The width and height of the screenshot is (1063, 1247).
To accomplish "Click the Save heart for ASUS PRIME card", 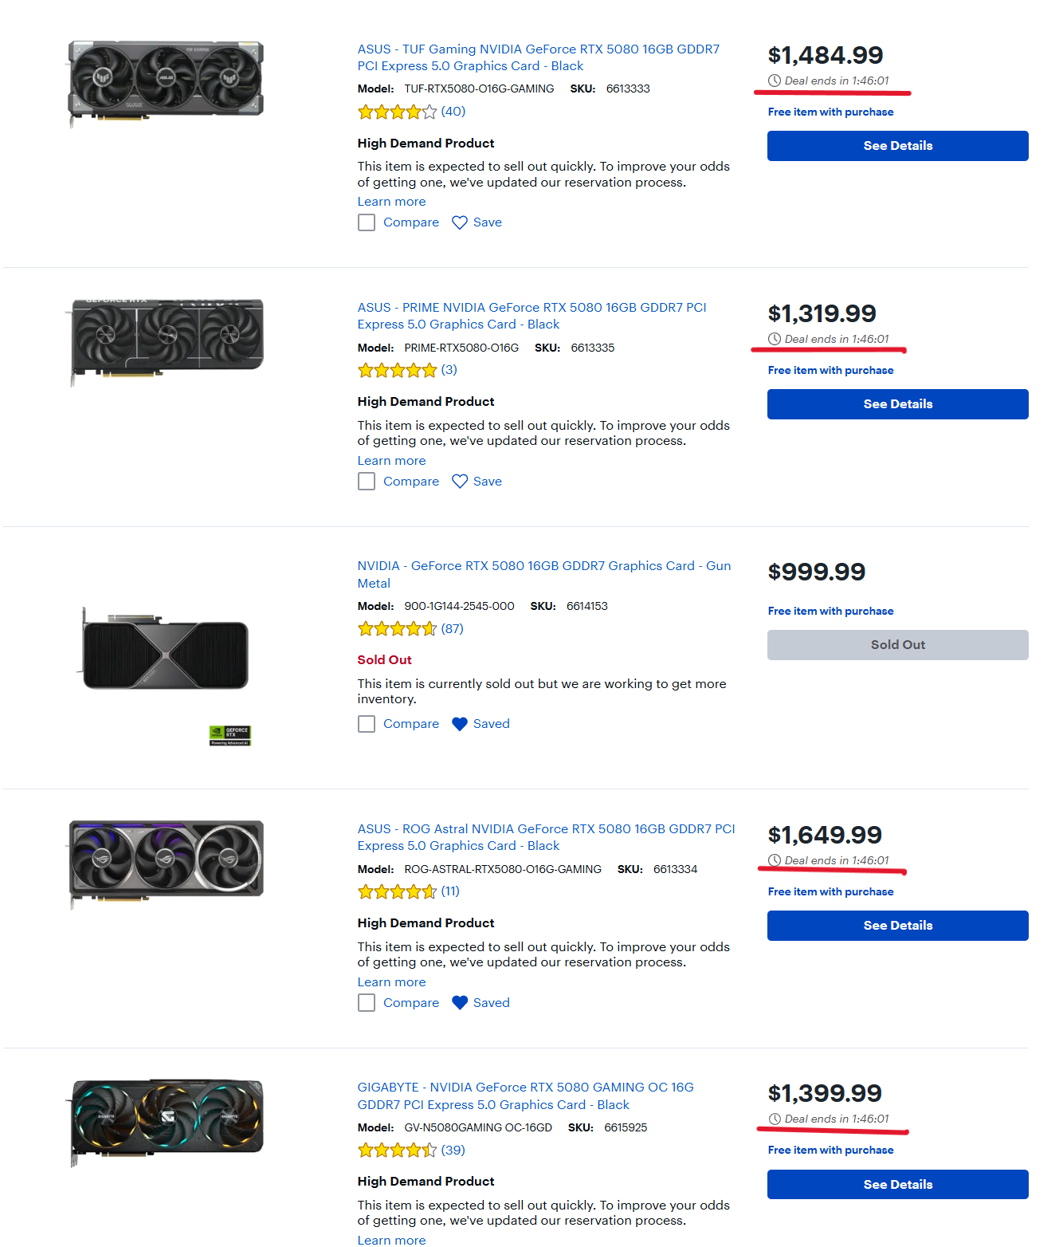I will [460, 482].
